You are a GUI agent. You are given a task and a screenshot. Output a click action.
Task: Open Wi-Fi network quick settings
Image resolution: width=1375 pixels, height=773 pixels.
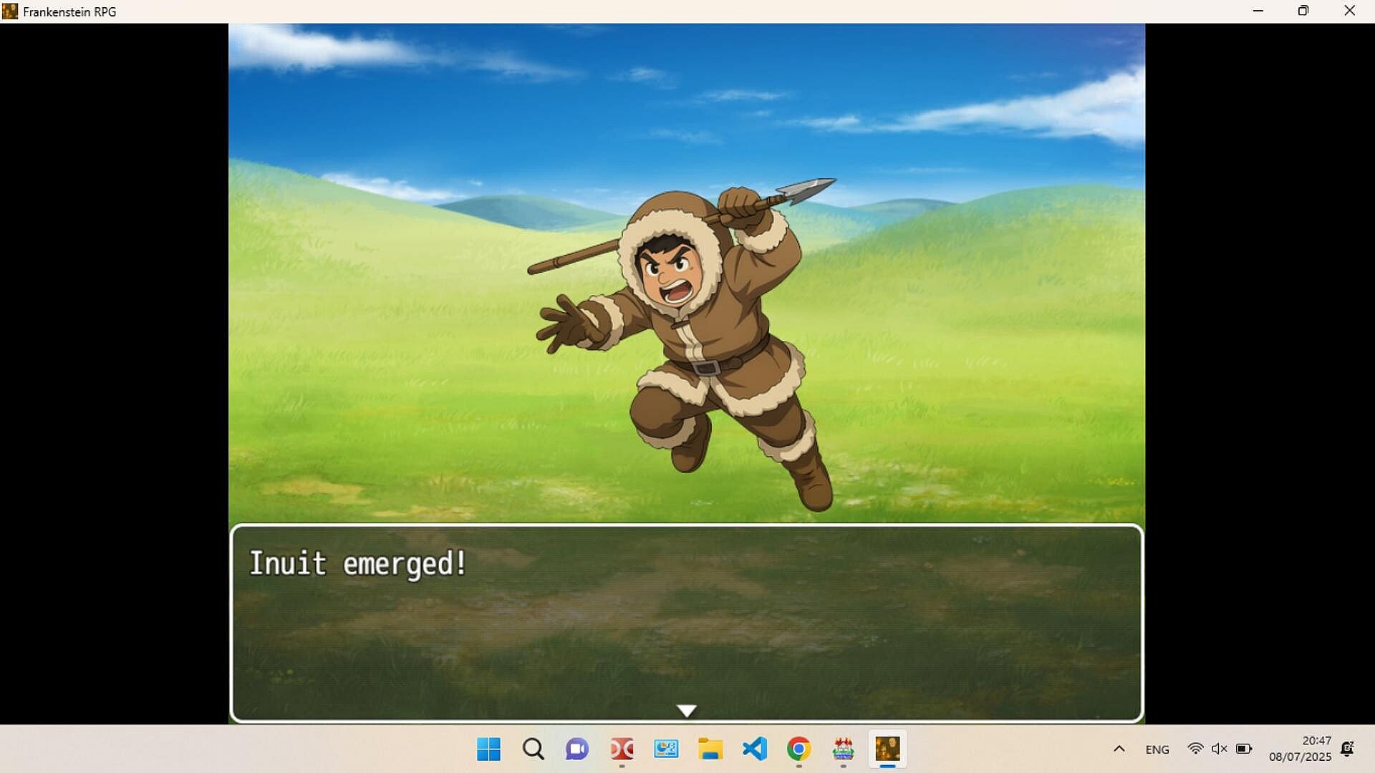[1195, 749]
